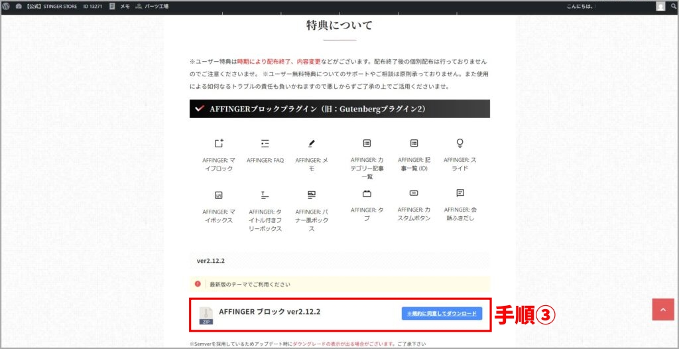
Task: Open 【公式】STINGER STORE in admin bar
Action: coord(46,6)
